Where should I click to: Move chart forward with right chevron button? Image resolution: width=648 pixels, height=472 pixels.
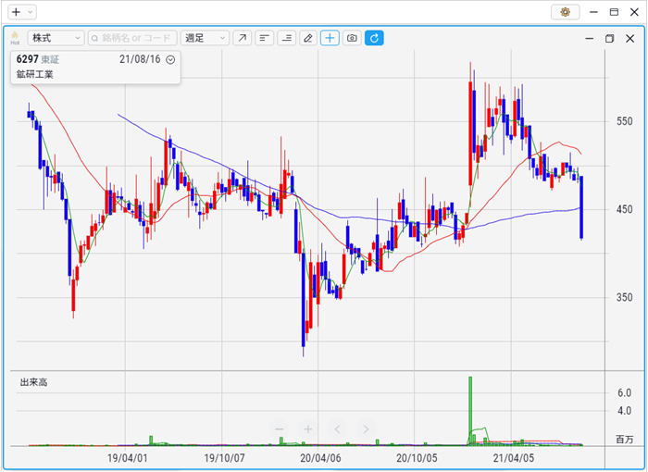366,429
